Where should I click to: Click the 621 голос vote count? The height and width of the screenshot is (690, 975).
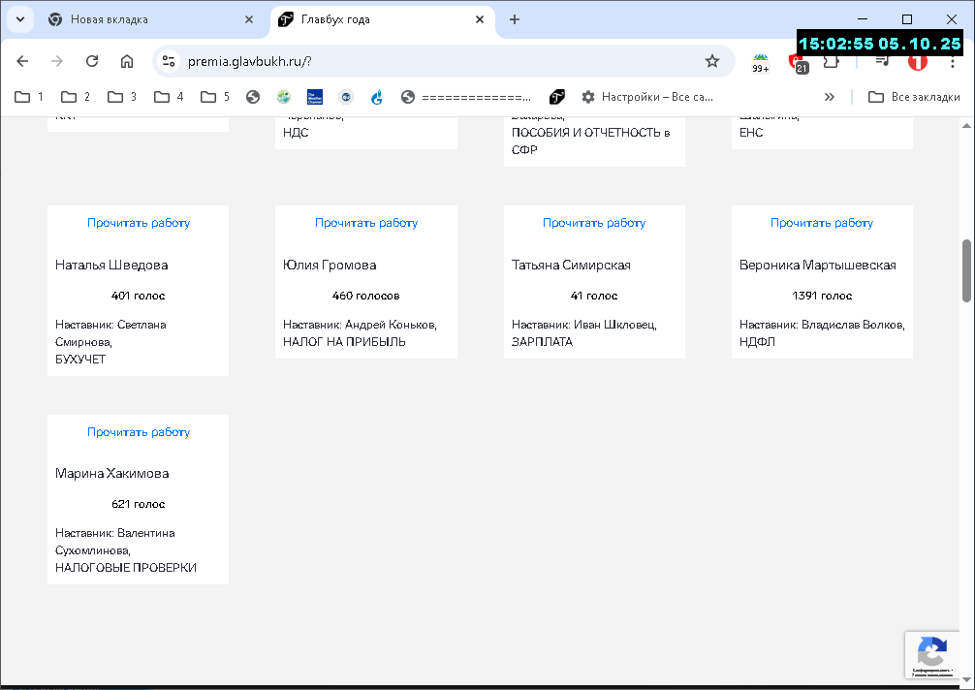click(x=138, y=504)
